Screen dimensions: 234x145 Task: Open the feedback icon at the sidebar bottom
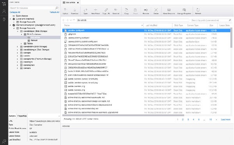click(4, 141)
